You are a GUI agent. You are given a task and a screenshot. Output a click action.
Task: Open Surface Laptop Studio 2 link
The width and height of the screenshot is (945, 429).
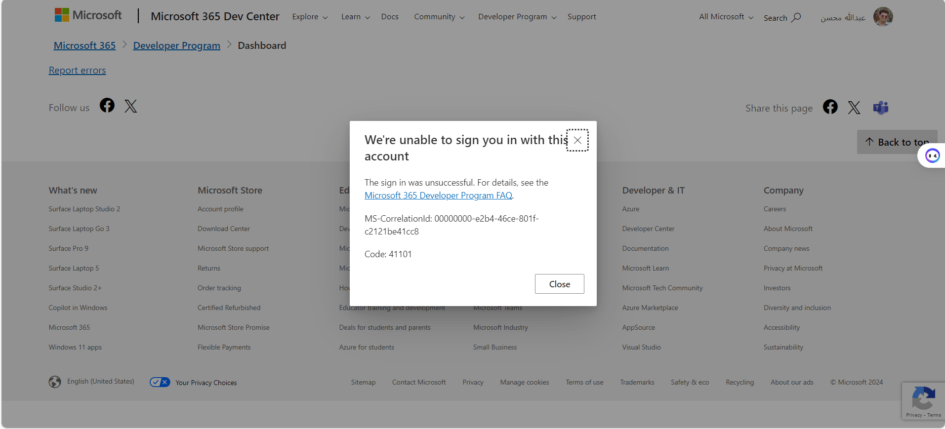(84, 209)
